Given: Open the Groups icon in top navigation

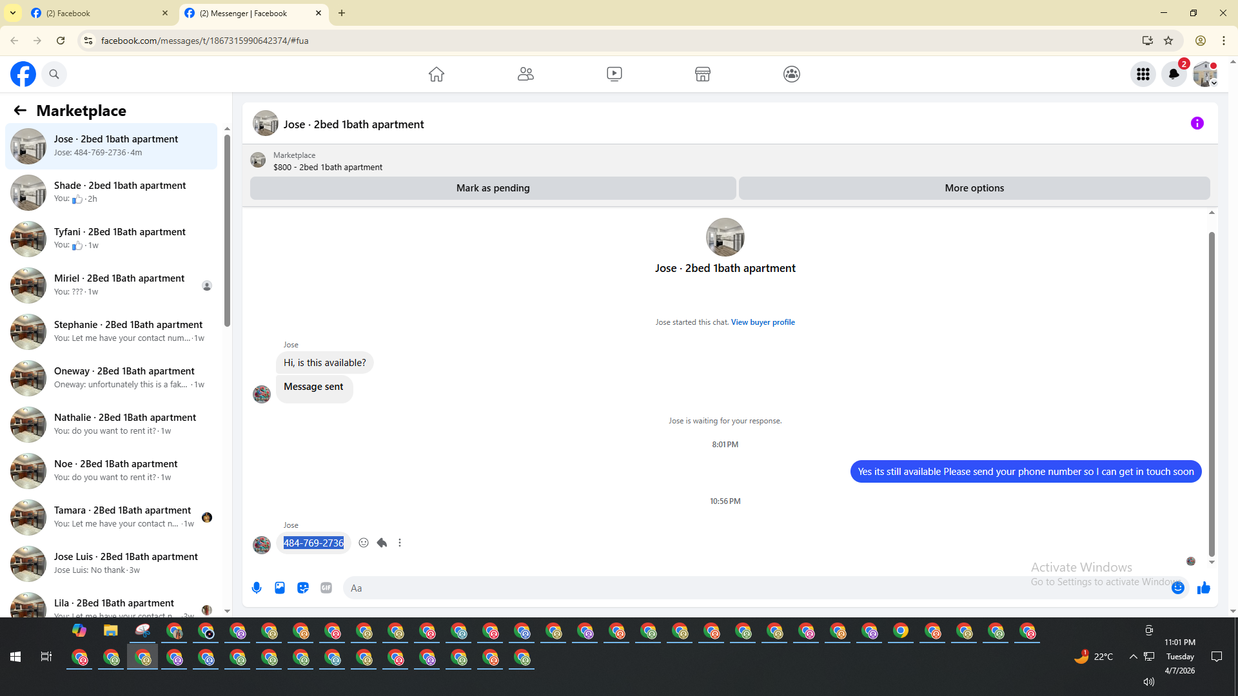Looking at the screenshot, I should 792,74.
